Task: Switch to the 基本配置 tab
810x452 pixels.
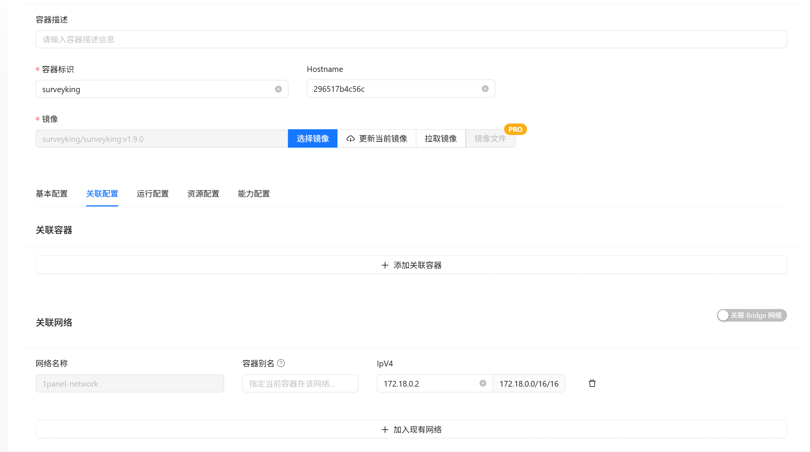Action: [x=52, y=194]
